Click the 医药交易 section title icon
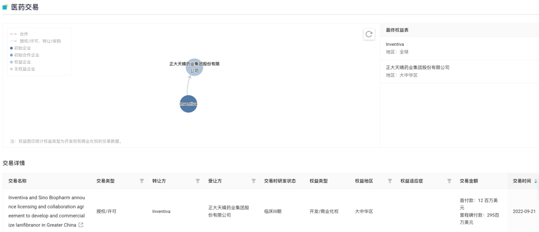539x232 pixels. coord(5,7)
